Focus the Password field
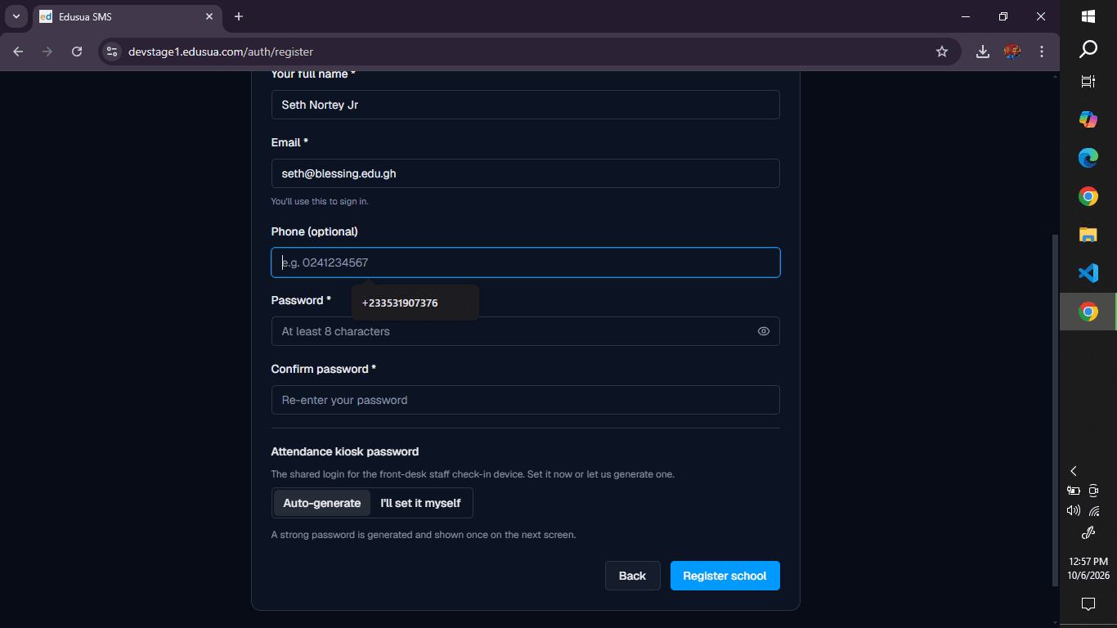Screen dimensions: 1117x628 click(x=526, y=331)
